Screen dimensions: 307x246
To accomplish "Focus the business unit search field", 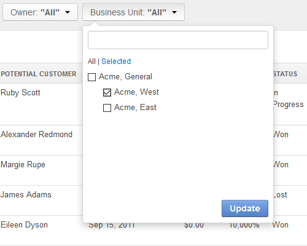I will (x=178, y=40).
